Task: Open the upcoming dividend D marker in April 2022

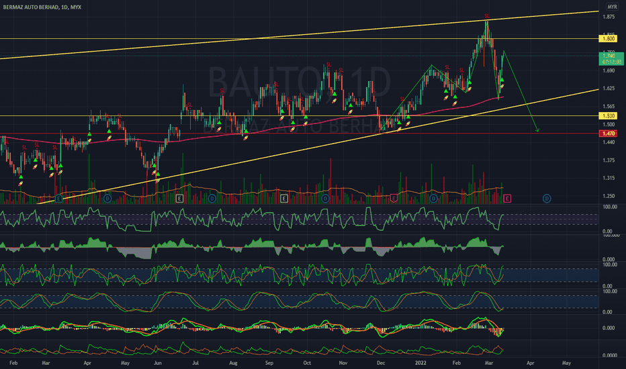Action: [x=547, y=199]
